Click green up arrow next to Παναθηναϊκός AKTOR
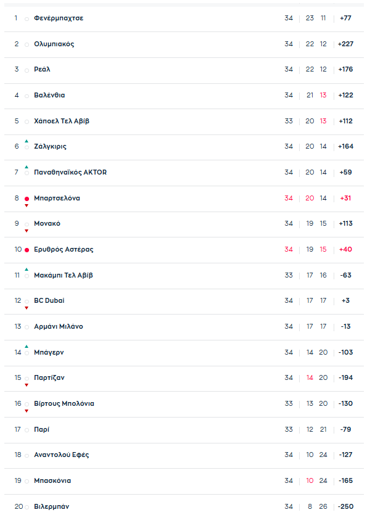This screenshot has width=391, height=515. [27, 167]
